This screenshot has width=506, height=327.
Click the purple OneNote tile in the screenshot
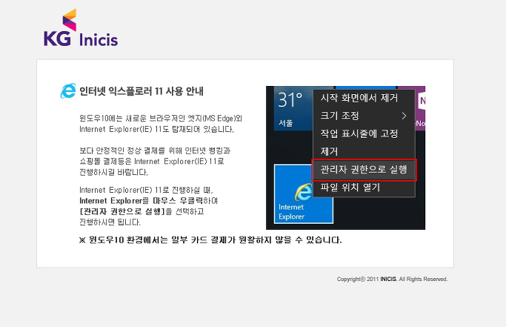pyautogui.click(x=419, y=108)
